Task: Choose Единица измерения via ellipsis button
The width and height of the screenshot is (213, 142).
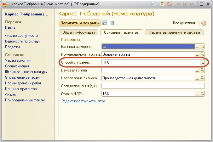Action: tap(197, 47)
